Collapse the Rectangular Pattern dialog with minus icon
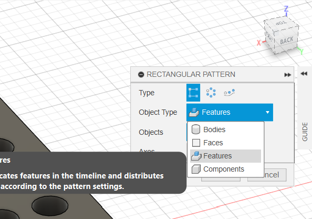Image resolution: width=312 pixels, height=219 pixels. coord(141,75)
